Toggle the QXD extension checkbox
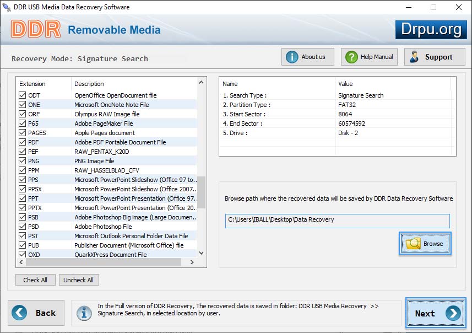Screen dimensions: 472x333 pyautogui.click(x=22, y=254)
